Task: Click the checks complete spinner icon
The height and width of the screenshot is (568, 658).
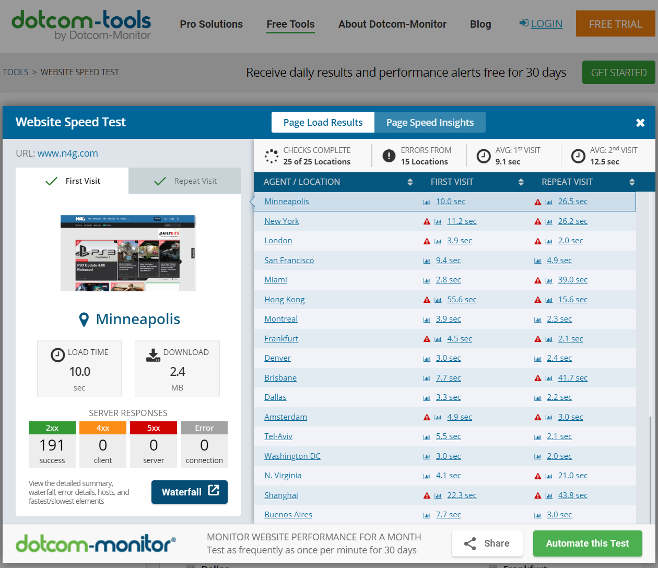Action: (272, 156)
